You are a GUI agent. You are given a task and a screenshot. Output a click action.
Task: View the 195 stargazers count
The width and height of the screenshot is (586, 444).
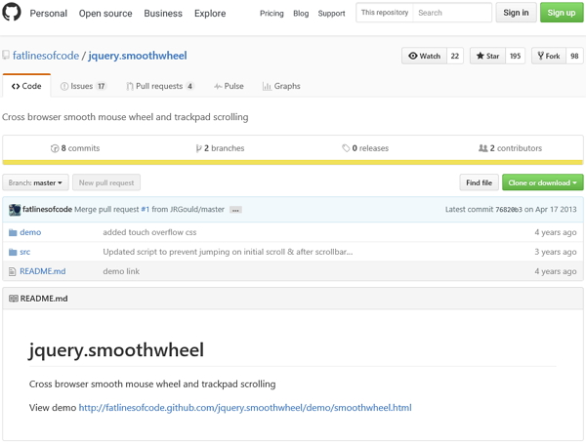516,56
